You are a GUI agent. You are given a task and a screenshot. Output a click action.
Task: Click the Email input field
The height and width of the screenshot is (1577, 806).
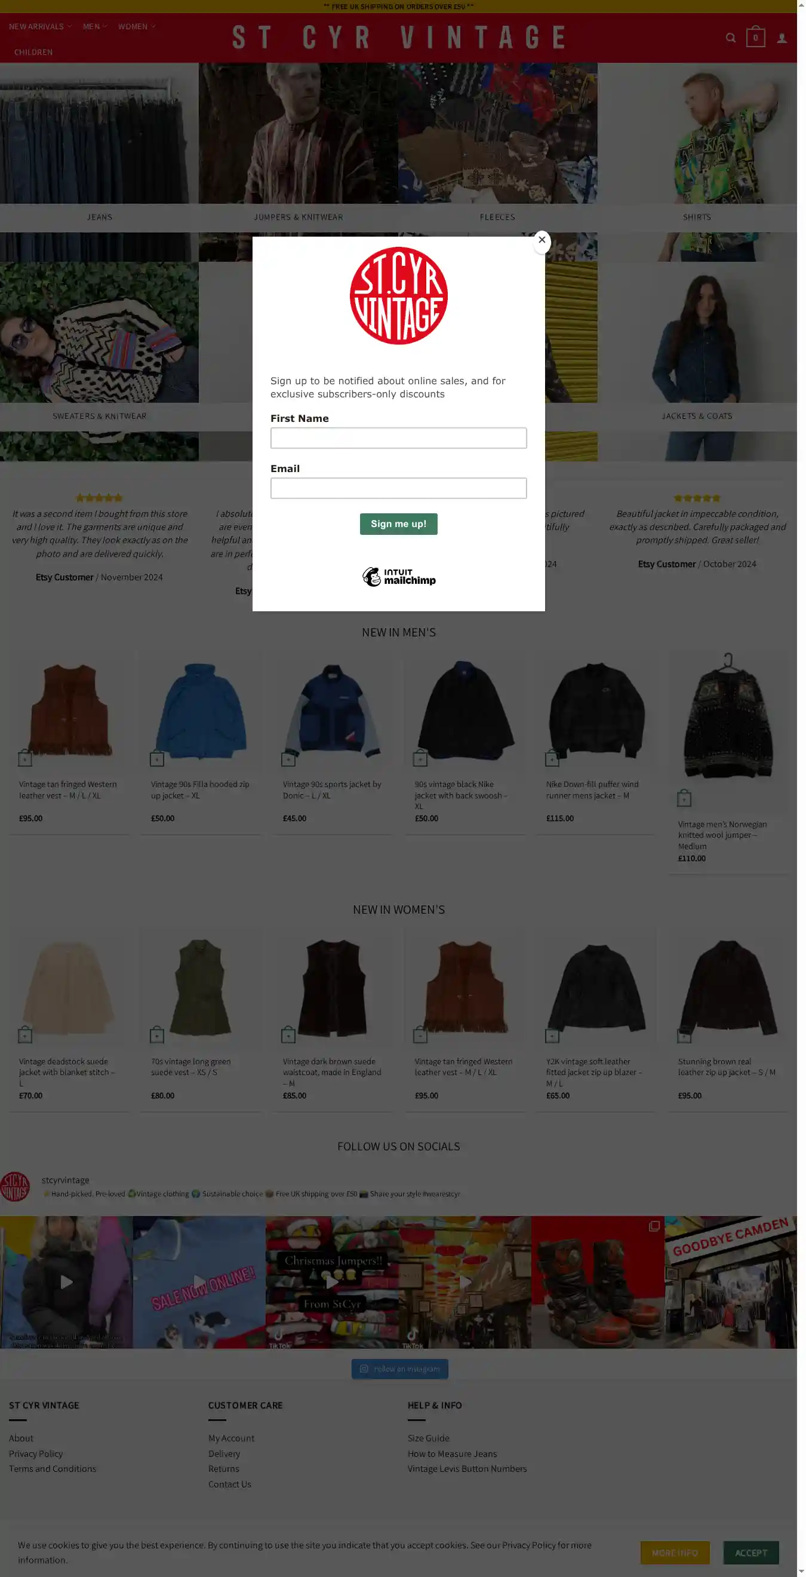(x=398, y=488)
